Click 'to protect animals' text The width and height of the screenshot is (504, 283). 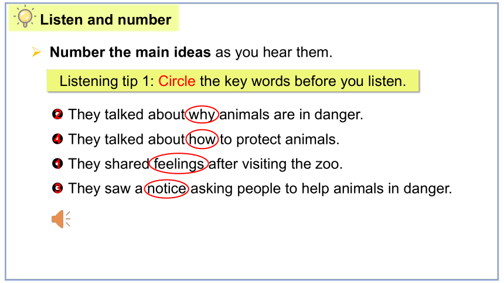point(280,139)
